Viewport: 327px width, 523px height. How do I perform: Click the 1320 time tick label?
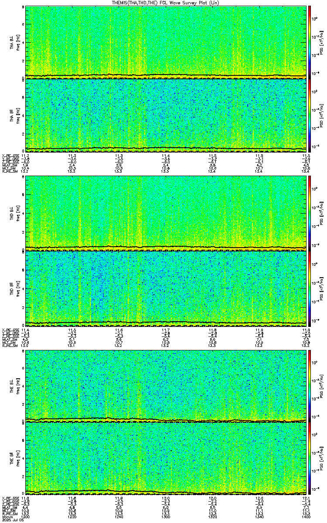pos(212,517)
